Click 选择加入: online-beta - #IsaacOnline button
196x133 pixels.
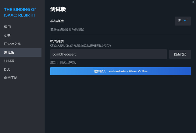click(120, 71)
